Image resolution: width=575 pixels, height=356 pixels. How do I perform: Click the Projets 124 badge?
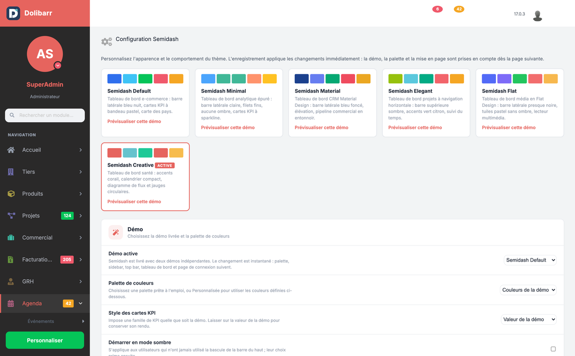coord(68,216)
